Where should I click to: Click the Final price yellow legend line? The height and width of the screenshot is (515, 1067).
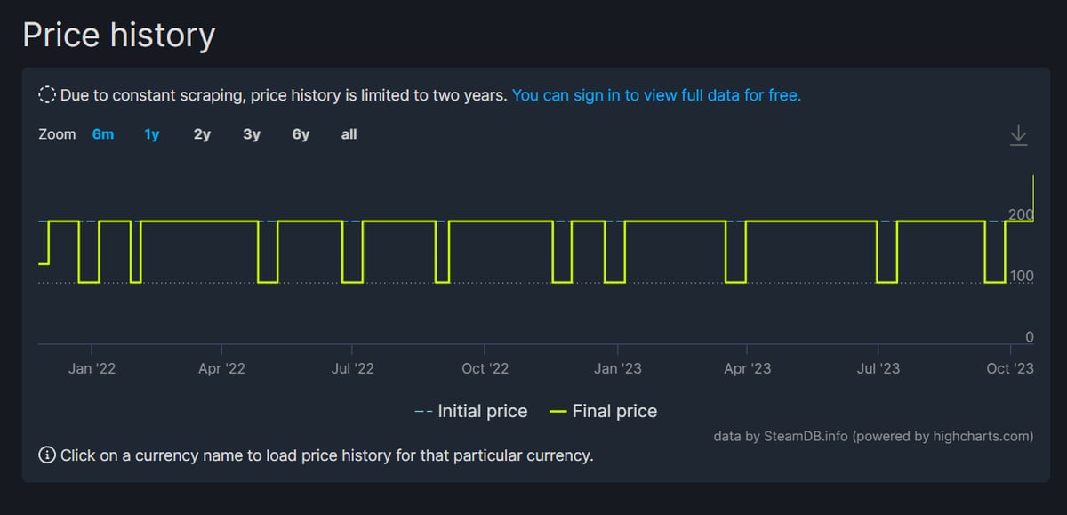558,412
